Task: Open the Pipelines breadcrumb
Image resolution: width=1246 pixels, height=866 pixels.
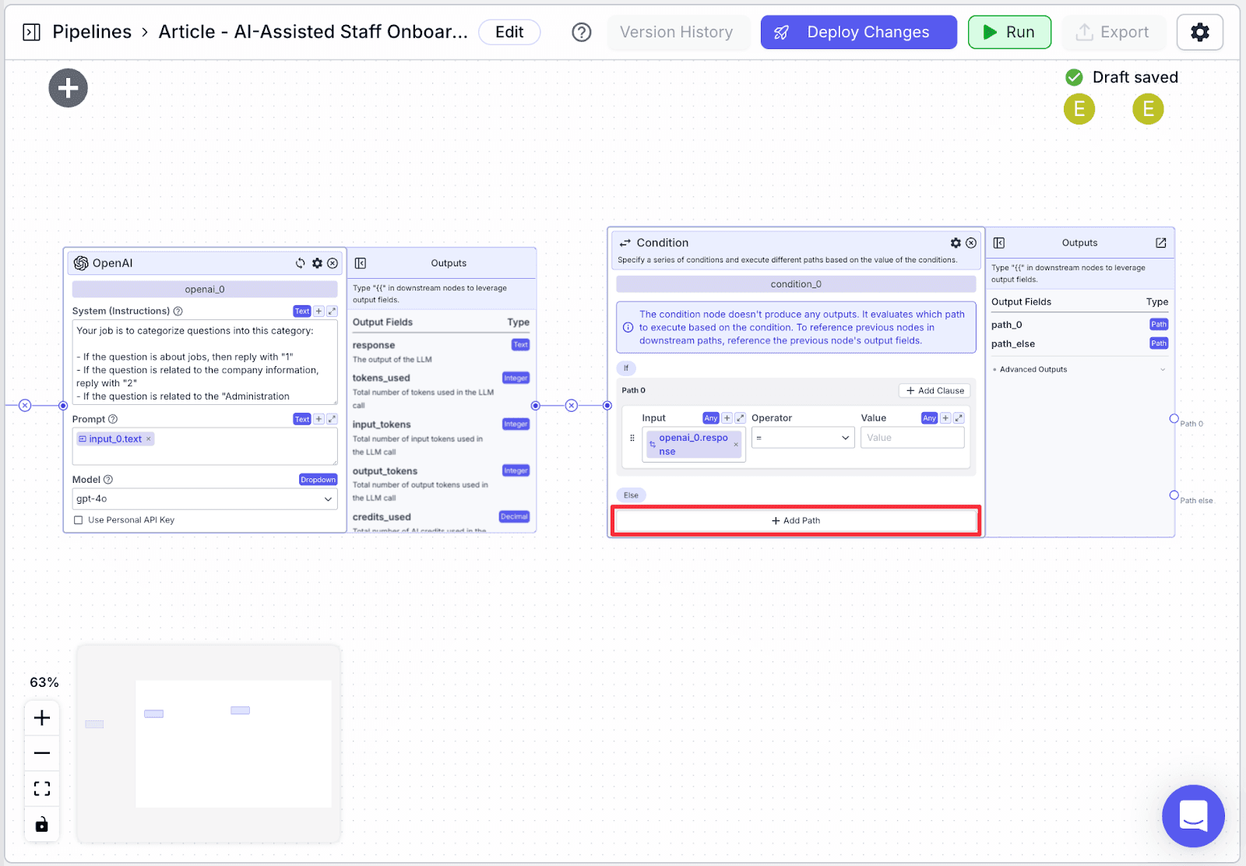Action: pyautogui.click(x=92, y=32)
